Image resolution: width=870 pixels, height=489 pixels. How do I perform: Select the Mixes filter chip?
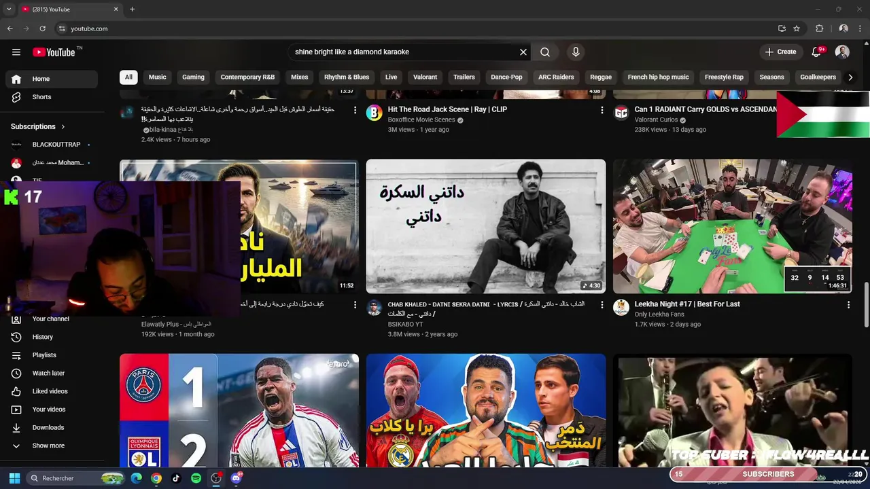click(x=300, y=77)
